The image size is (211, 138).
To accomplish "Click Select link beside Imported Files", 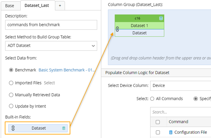I will tap(49, 83).
